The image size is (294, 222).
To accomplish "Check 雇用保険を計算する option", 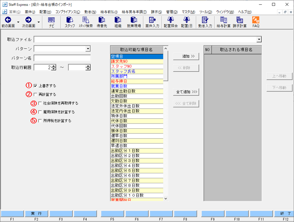I will [40, 112].
